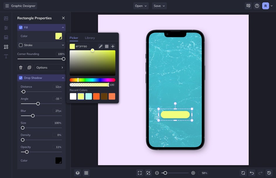Image resolution: width=276 pixels, height=178 pixels.
Task: Open the Image Manager sidebar icon
Action: tap(6, 18)
